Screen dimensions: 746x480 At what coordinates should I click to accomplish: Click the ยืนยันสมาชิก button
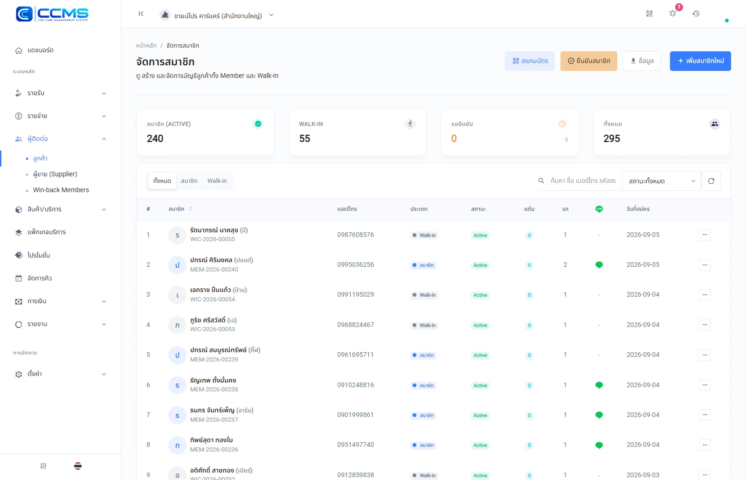589,61
